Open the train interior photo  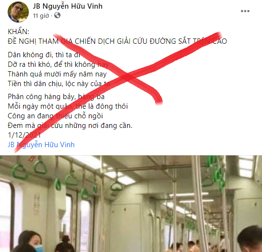(131, 203)
